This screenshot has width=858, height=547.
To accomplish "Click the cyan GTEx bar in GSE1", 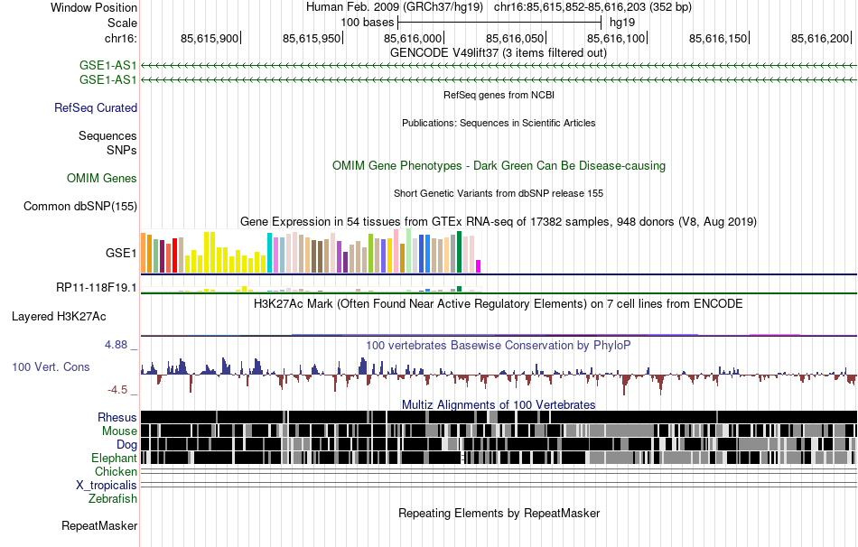I will click(x=269, y=253).
